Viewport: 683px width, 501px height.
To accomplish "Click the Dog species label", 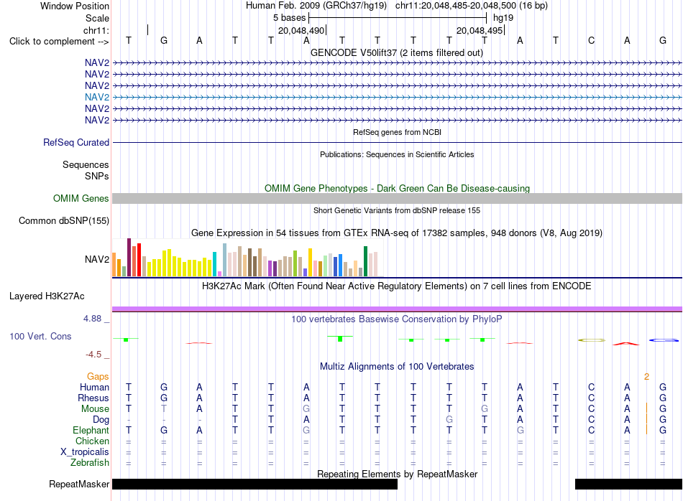I will 101,420.
